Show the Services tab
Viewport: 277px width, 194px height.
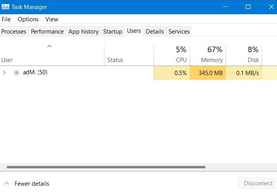[x=179, y=32]
